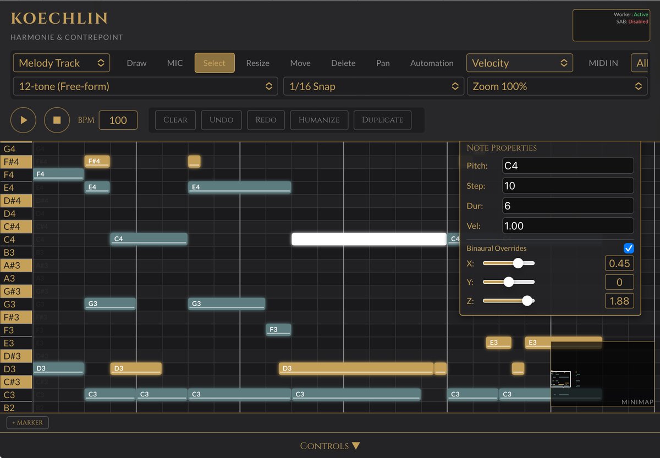The image size is (660, 458).
Task: Enable the Pan tool
Action: click(383, 63)
